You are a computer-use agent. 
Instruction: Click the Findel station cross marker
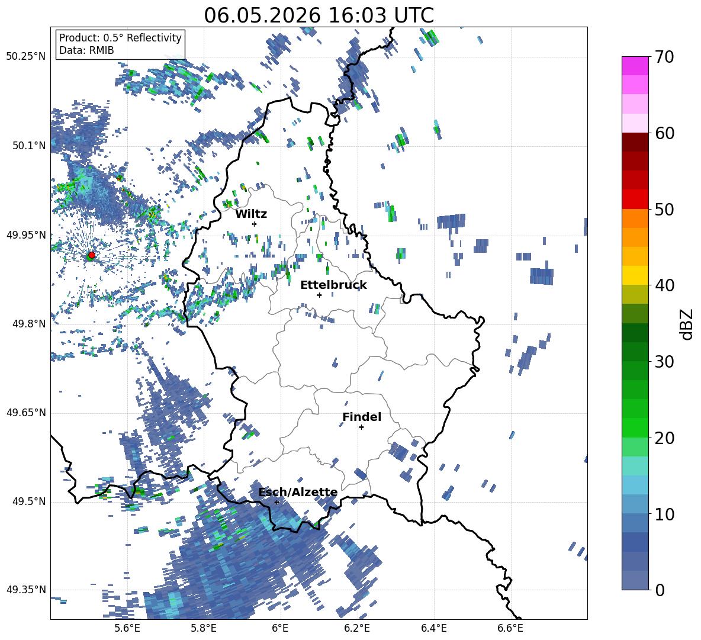(361, 427)
